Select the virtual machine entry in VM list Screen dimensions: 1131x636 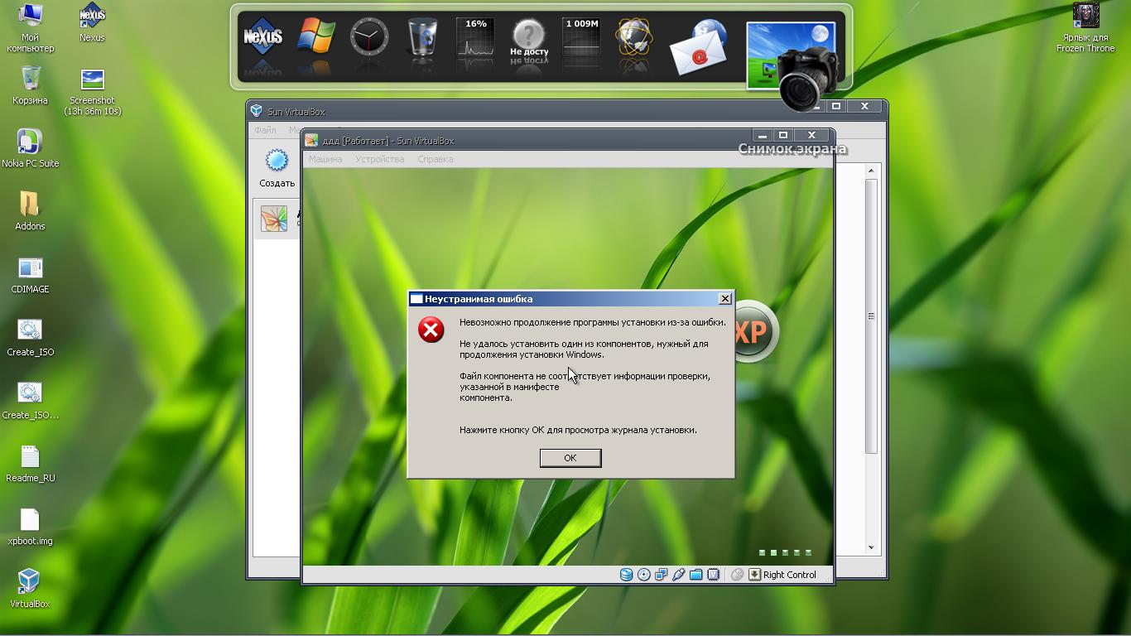(x=275, y=219)
